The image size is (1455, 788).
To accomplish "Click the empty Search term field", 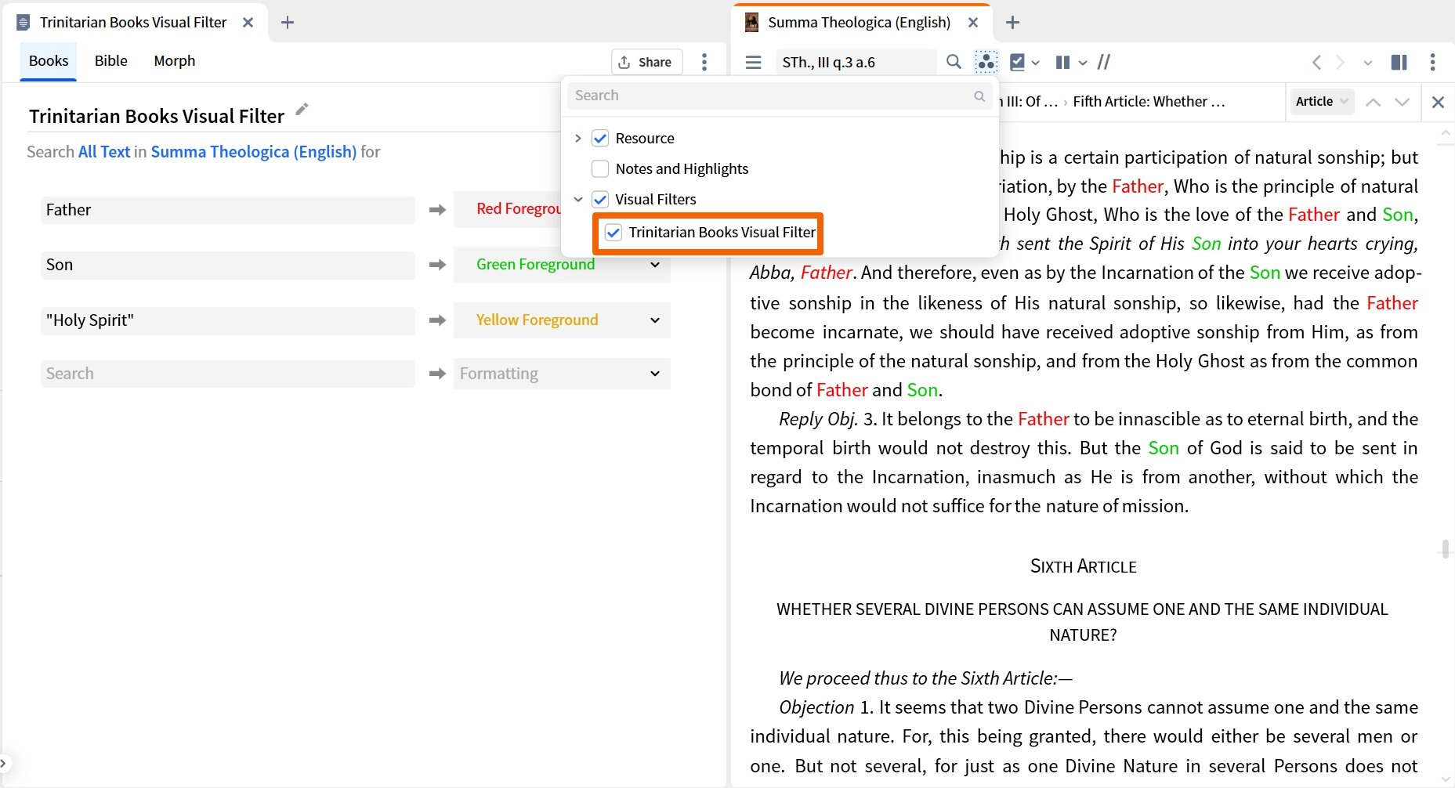I will pyautogui.click(x=227, y=374).
